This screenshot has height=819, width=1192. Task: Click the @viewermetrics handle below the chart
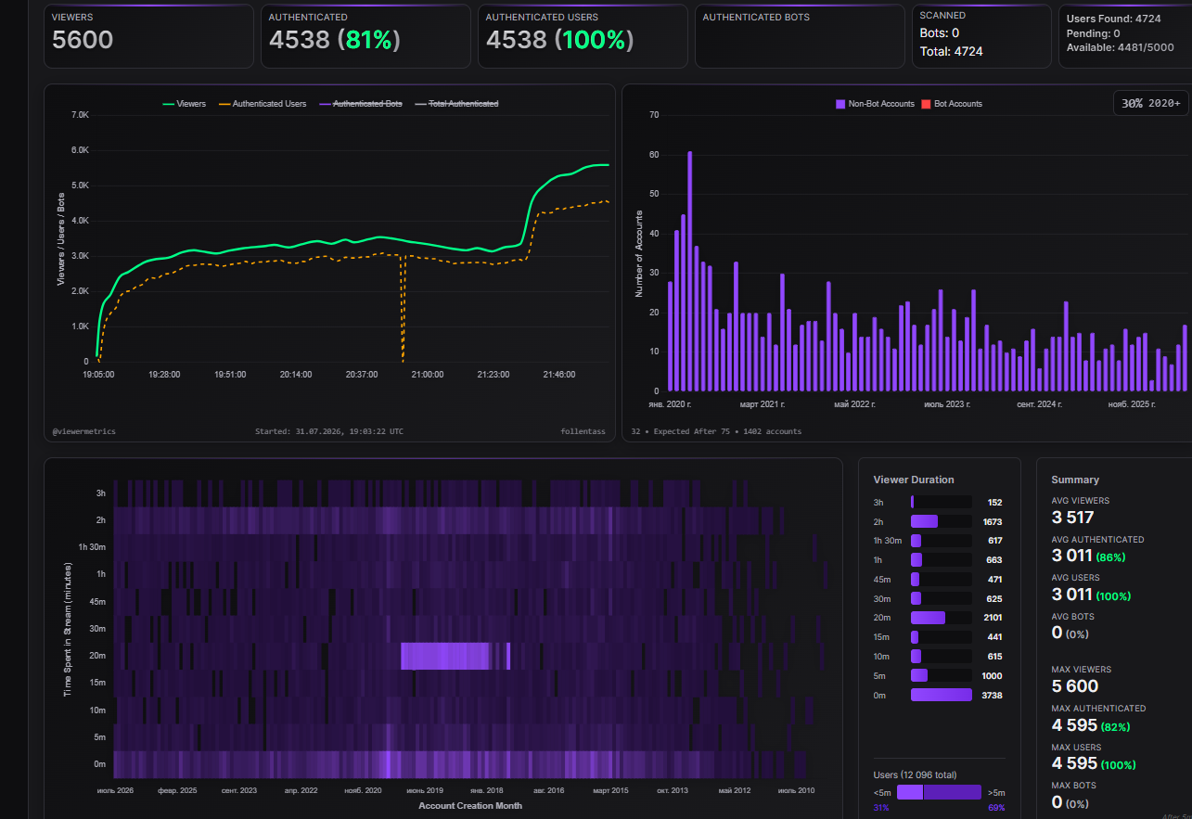pyautogui.click(x=84, y=431)
